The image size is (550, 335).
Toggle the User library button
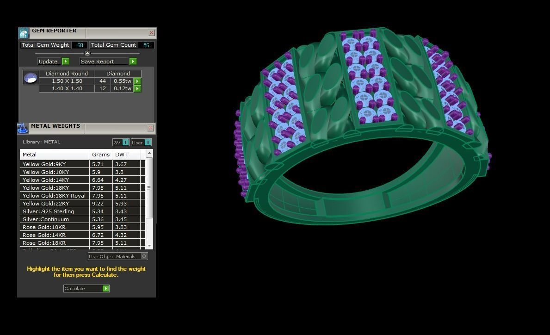(x=141, y=143)
